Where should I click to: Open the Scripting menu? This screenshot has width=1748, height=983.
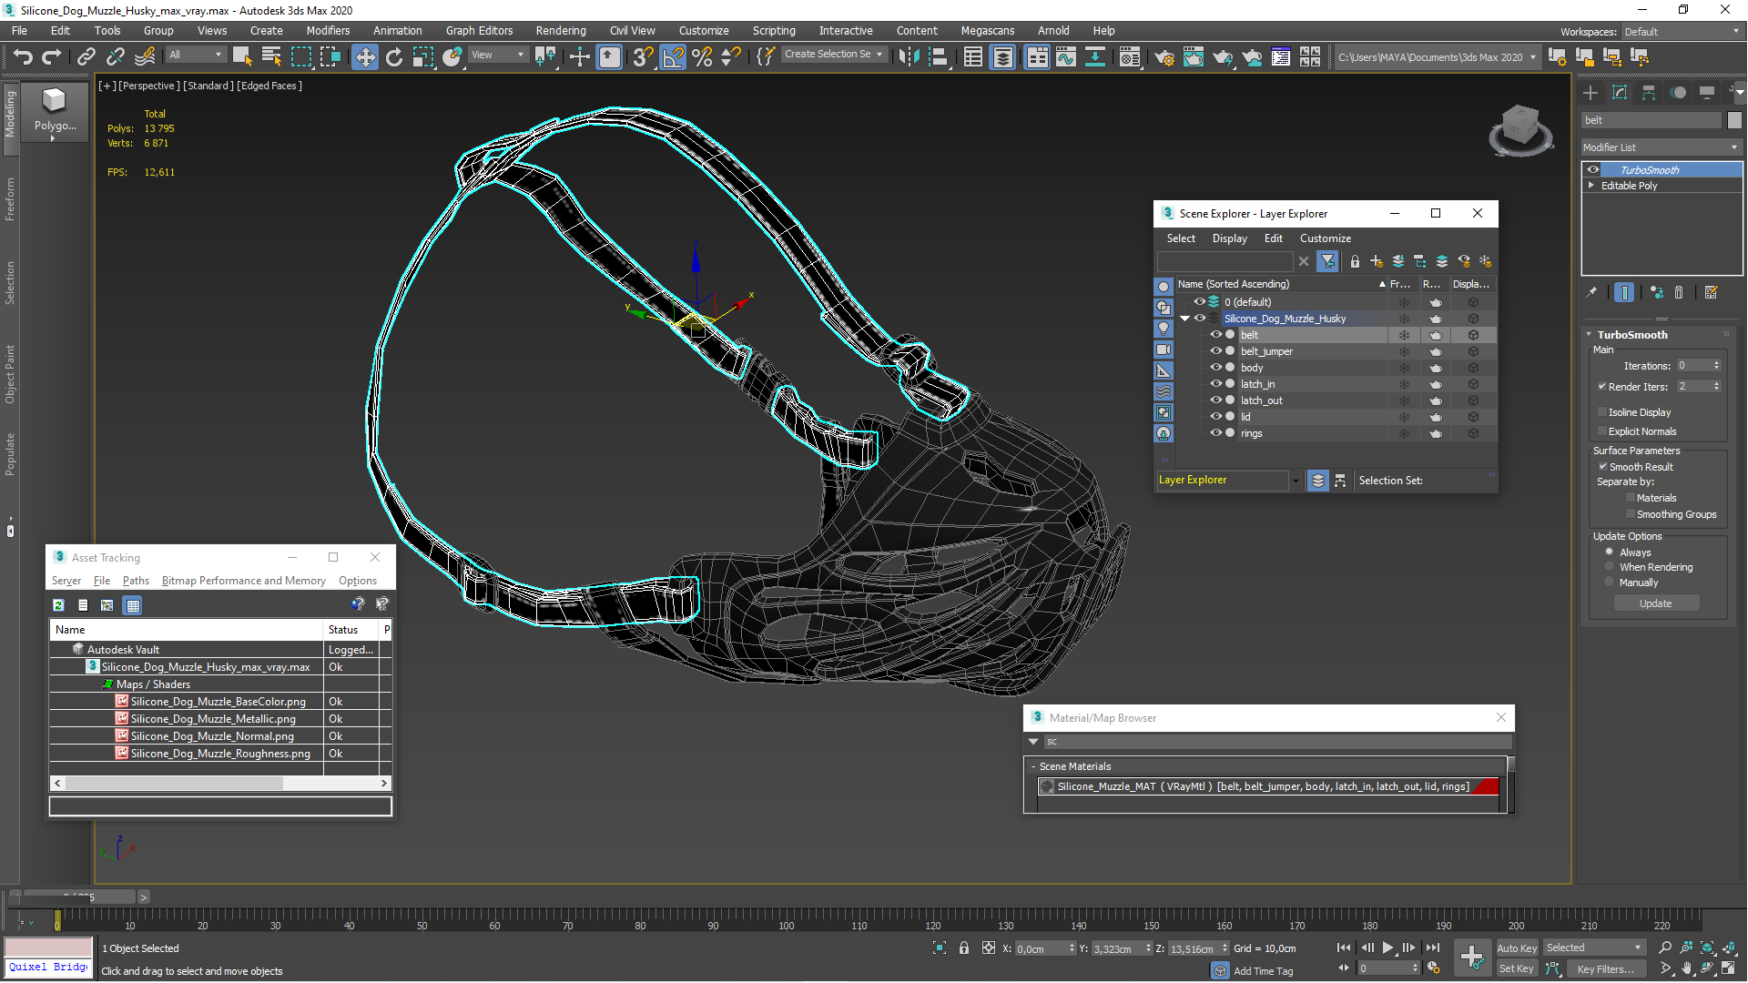pyautogui.click(x=774, y=30)
